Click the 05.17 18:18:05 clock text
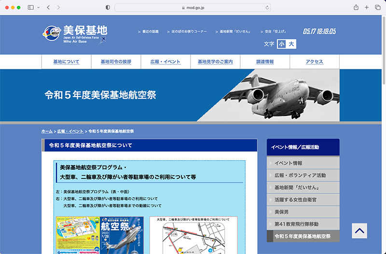The height and width of the screenshot is (254, 386). coord(319,31)
